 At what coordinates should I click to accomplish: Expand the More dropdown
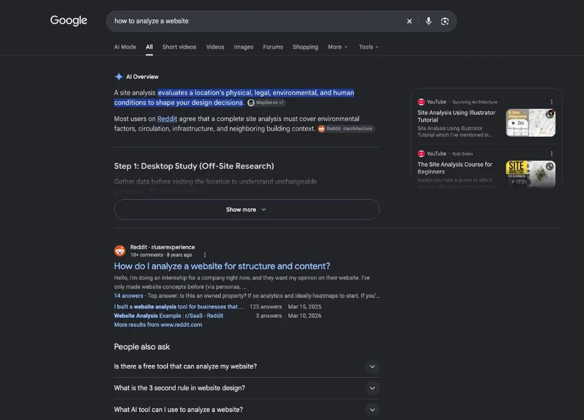point(337,47)
